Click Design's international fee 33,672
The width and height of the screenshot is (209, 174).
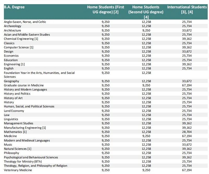(187, 51)
